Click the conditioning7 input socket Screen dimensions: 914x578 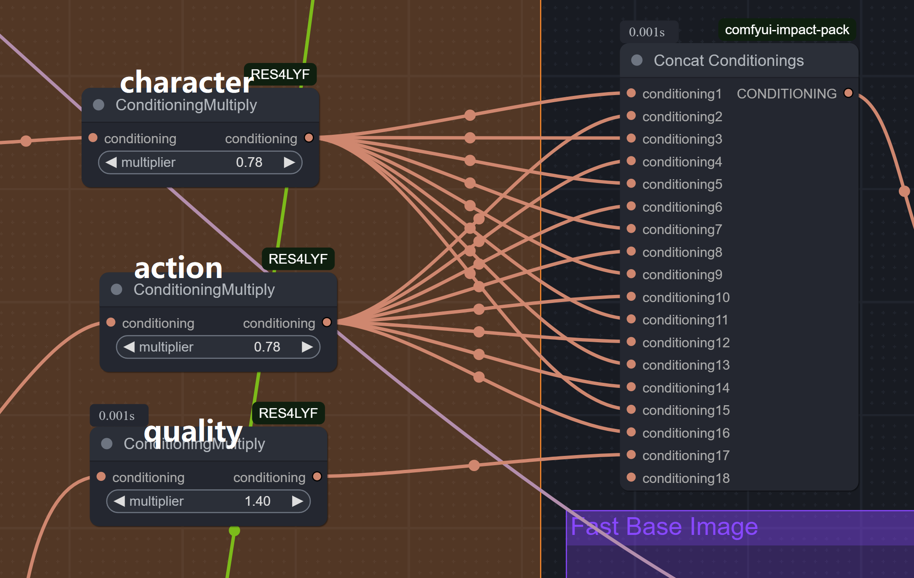coord(631,229)
